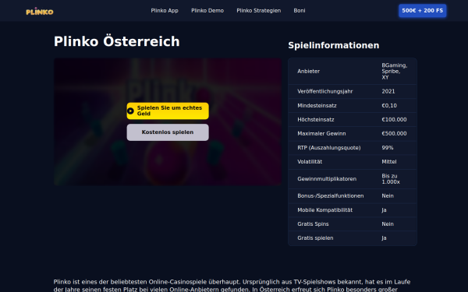Click the Plinko Österreich heading
The width and height of the screenshot is (468, 292).
pos(117,41)
